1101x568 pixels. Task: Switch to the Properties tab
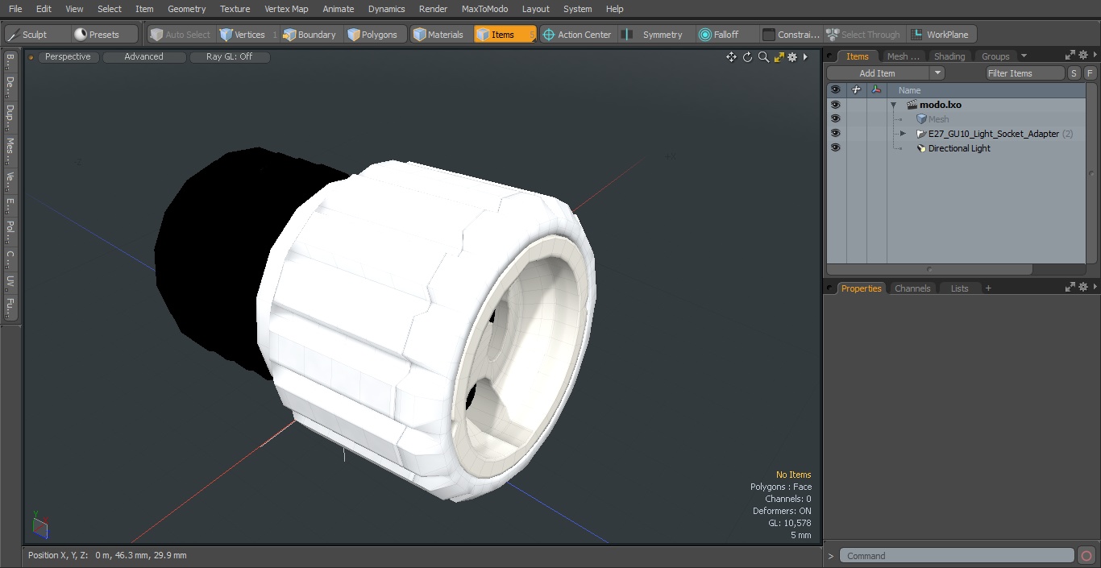click(x=861, y=288)
